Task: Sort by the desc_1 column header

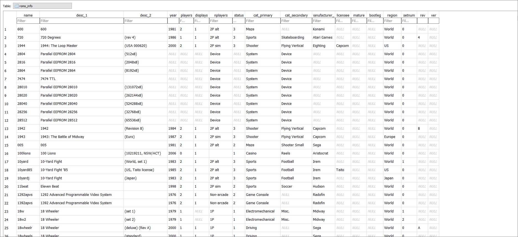Action: click(x=82, y=15)
